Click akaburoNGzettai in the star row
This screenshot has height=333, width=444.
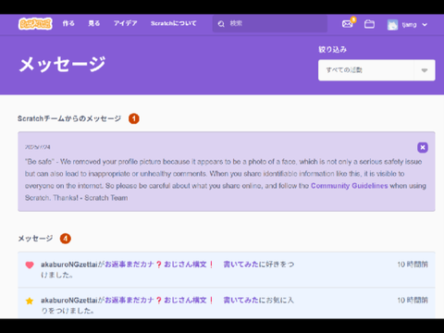(69, 301)
